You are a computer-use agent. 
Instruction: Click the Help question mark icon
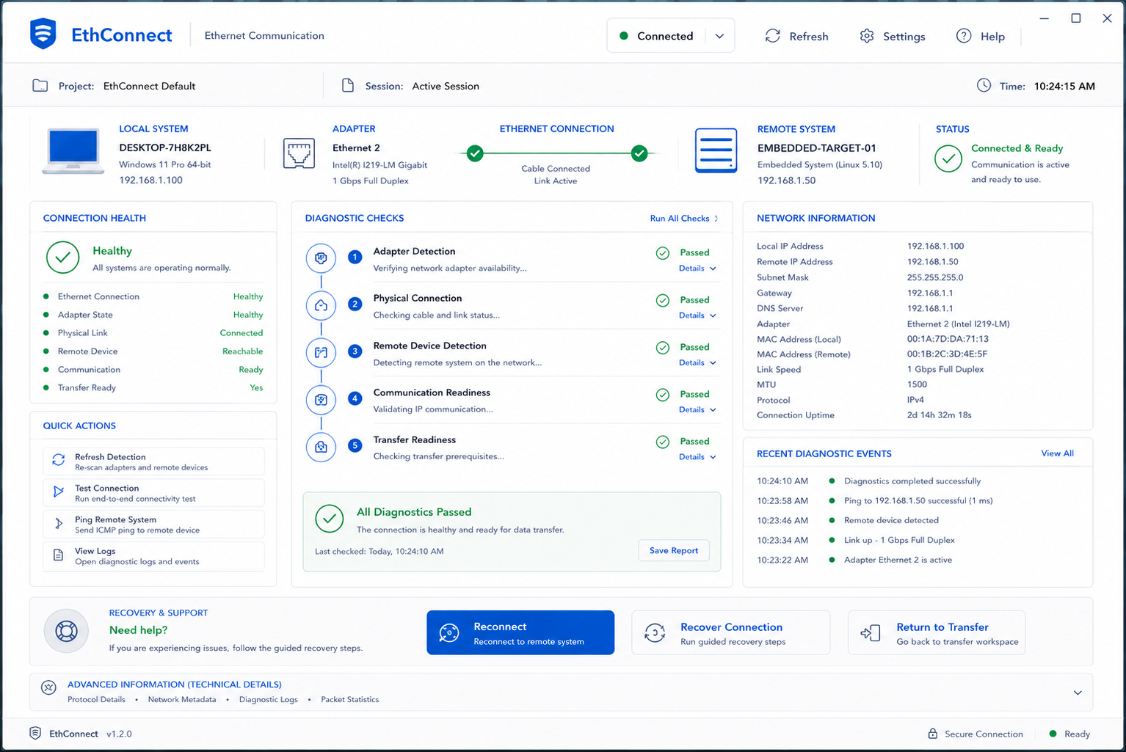click(964, 36)
